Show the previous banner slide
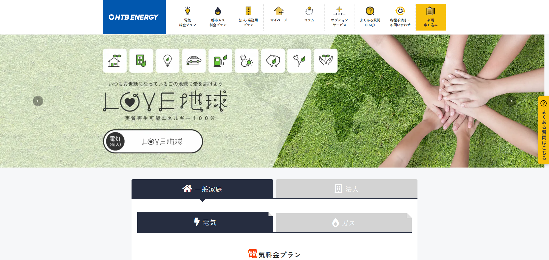 click(x=38, y=101)
